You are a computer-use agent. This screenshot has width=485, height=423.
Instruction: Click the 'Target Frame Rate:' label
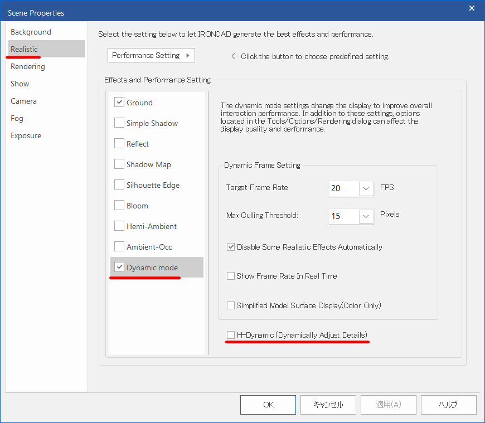pos(258,188)
